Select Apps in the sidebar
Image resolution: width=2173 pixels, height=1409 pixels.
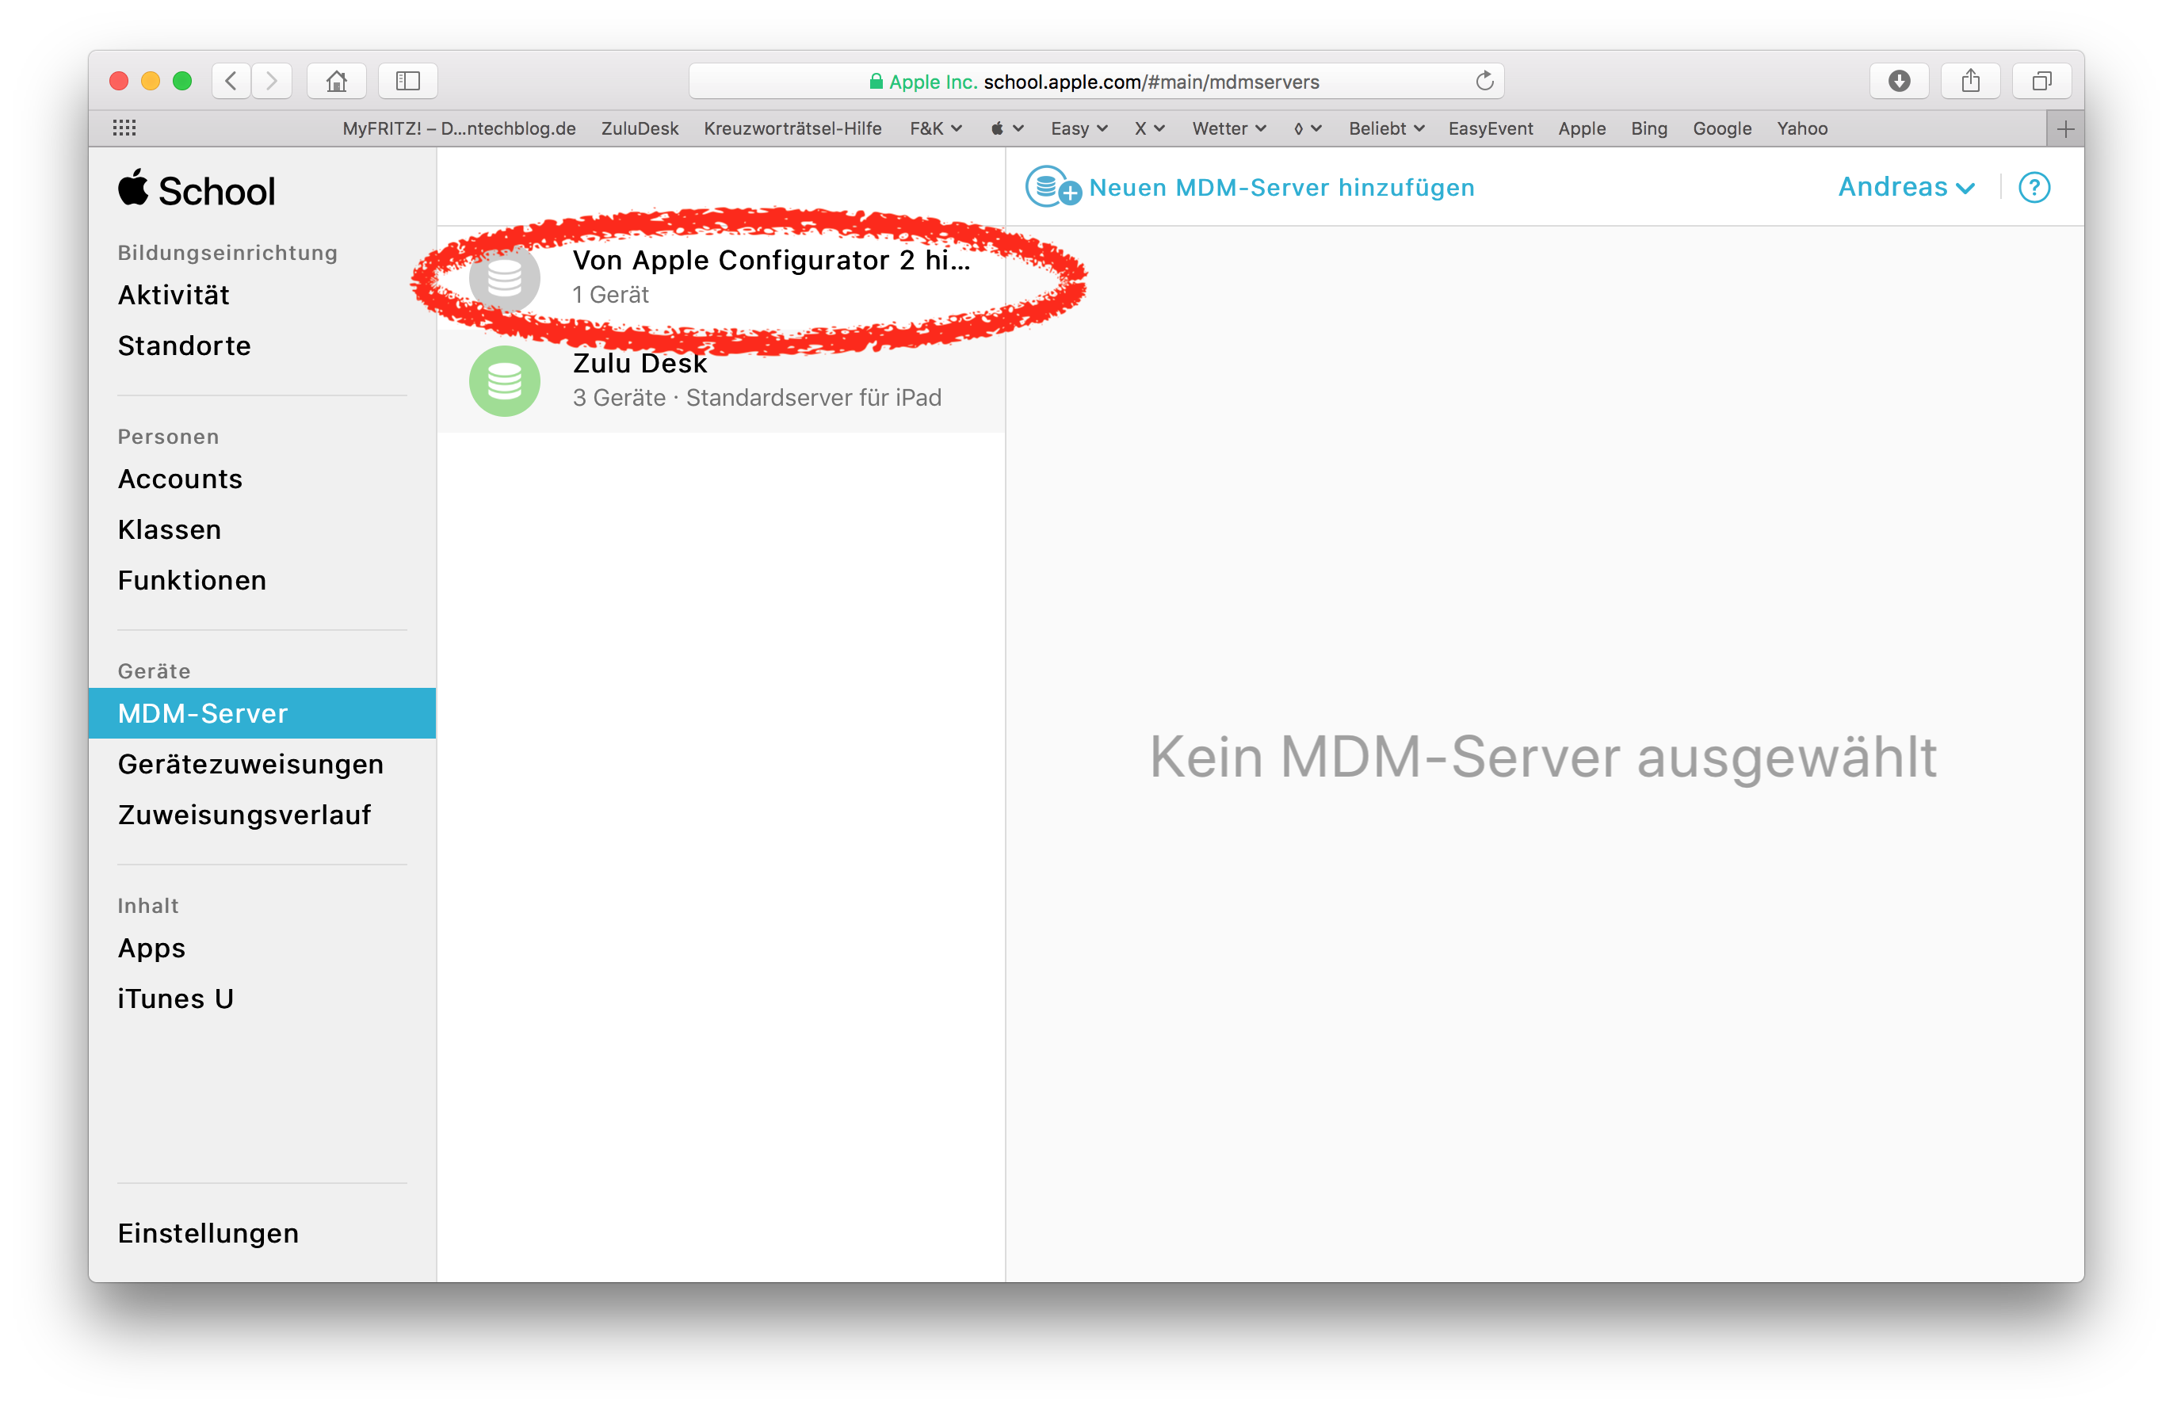pyautogui.click(x=151, y=949)
